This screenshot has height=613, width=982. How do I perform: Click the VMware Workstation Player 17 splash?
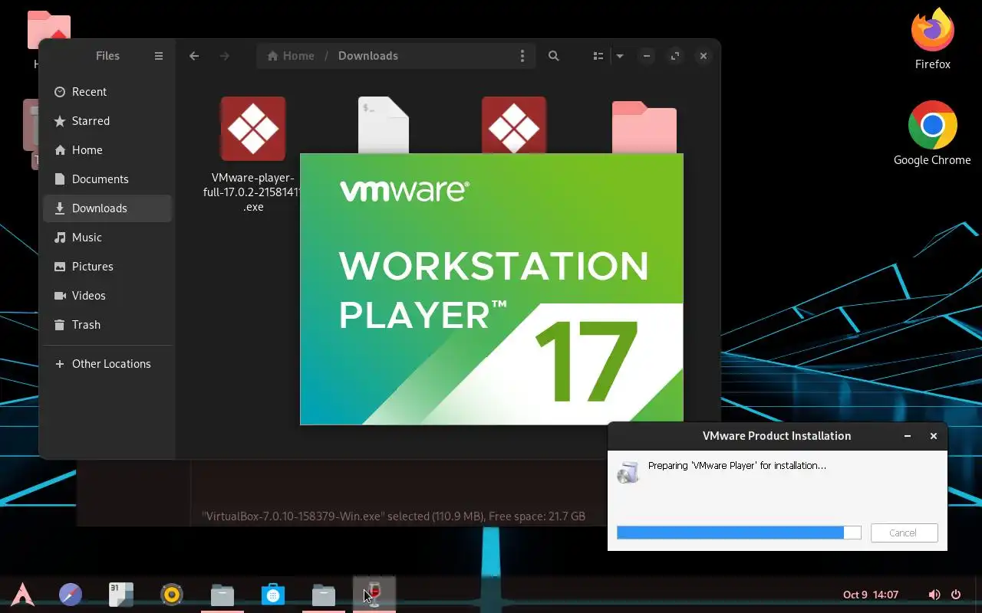tap(492, 289)
